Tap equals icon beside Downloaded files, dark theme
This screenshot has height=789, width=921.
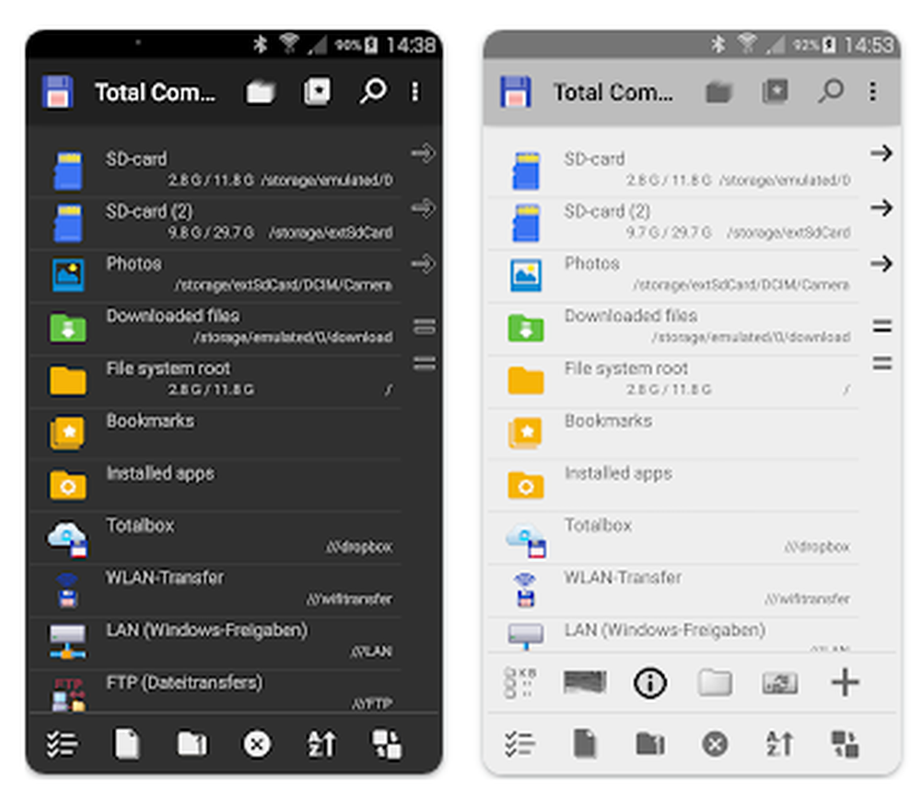point(424,327)
